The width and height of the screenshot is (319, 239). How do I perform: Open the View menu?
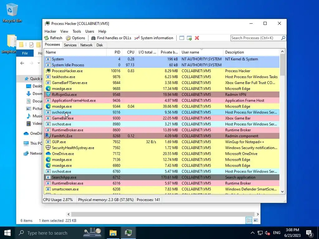pos(64,31)
